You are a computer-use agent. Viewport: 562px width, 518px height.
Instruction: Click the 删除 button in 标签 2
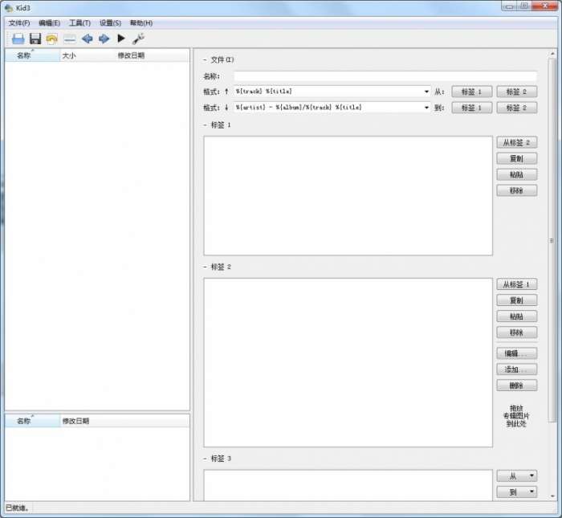click(x=517, y=385)
